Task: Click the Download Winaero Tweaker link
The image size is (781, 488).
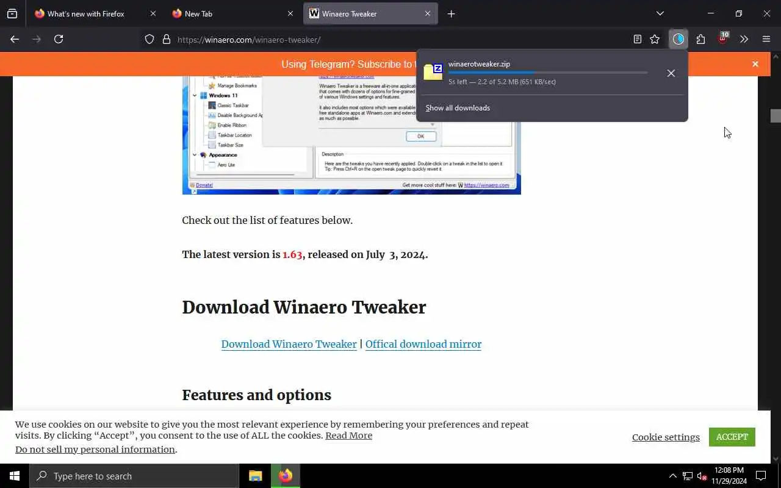Action: coord(289,344)
